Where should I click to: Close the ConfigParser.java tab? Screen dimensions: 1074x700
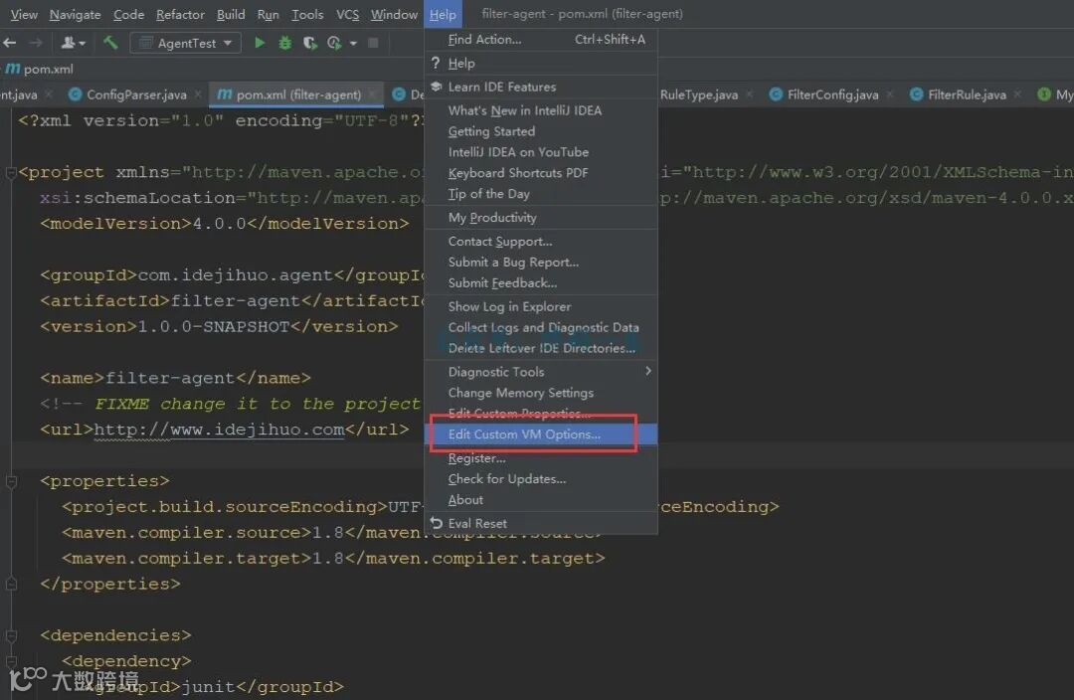pyautogui.click(x=197, y=94)
